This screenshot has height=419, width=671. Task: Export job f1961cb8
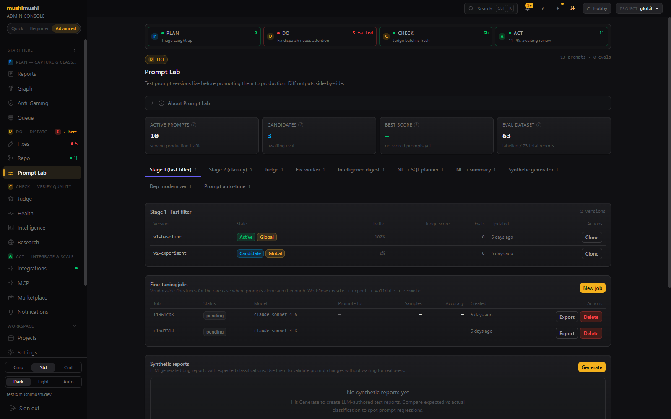tap(567, 317)
